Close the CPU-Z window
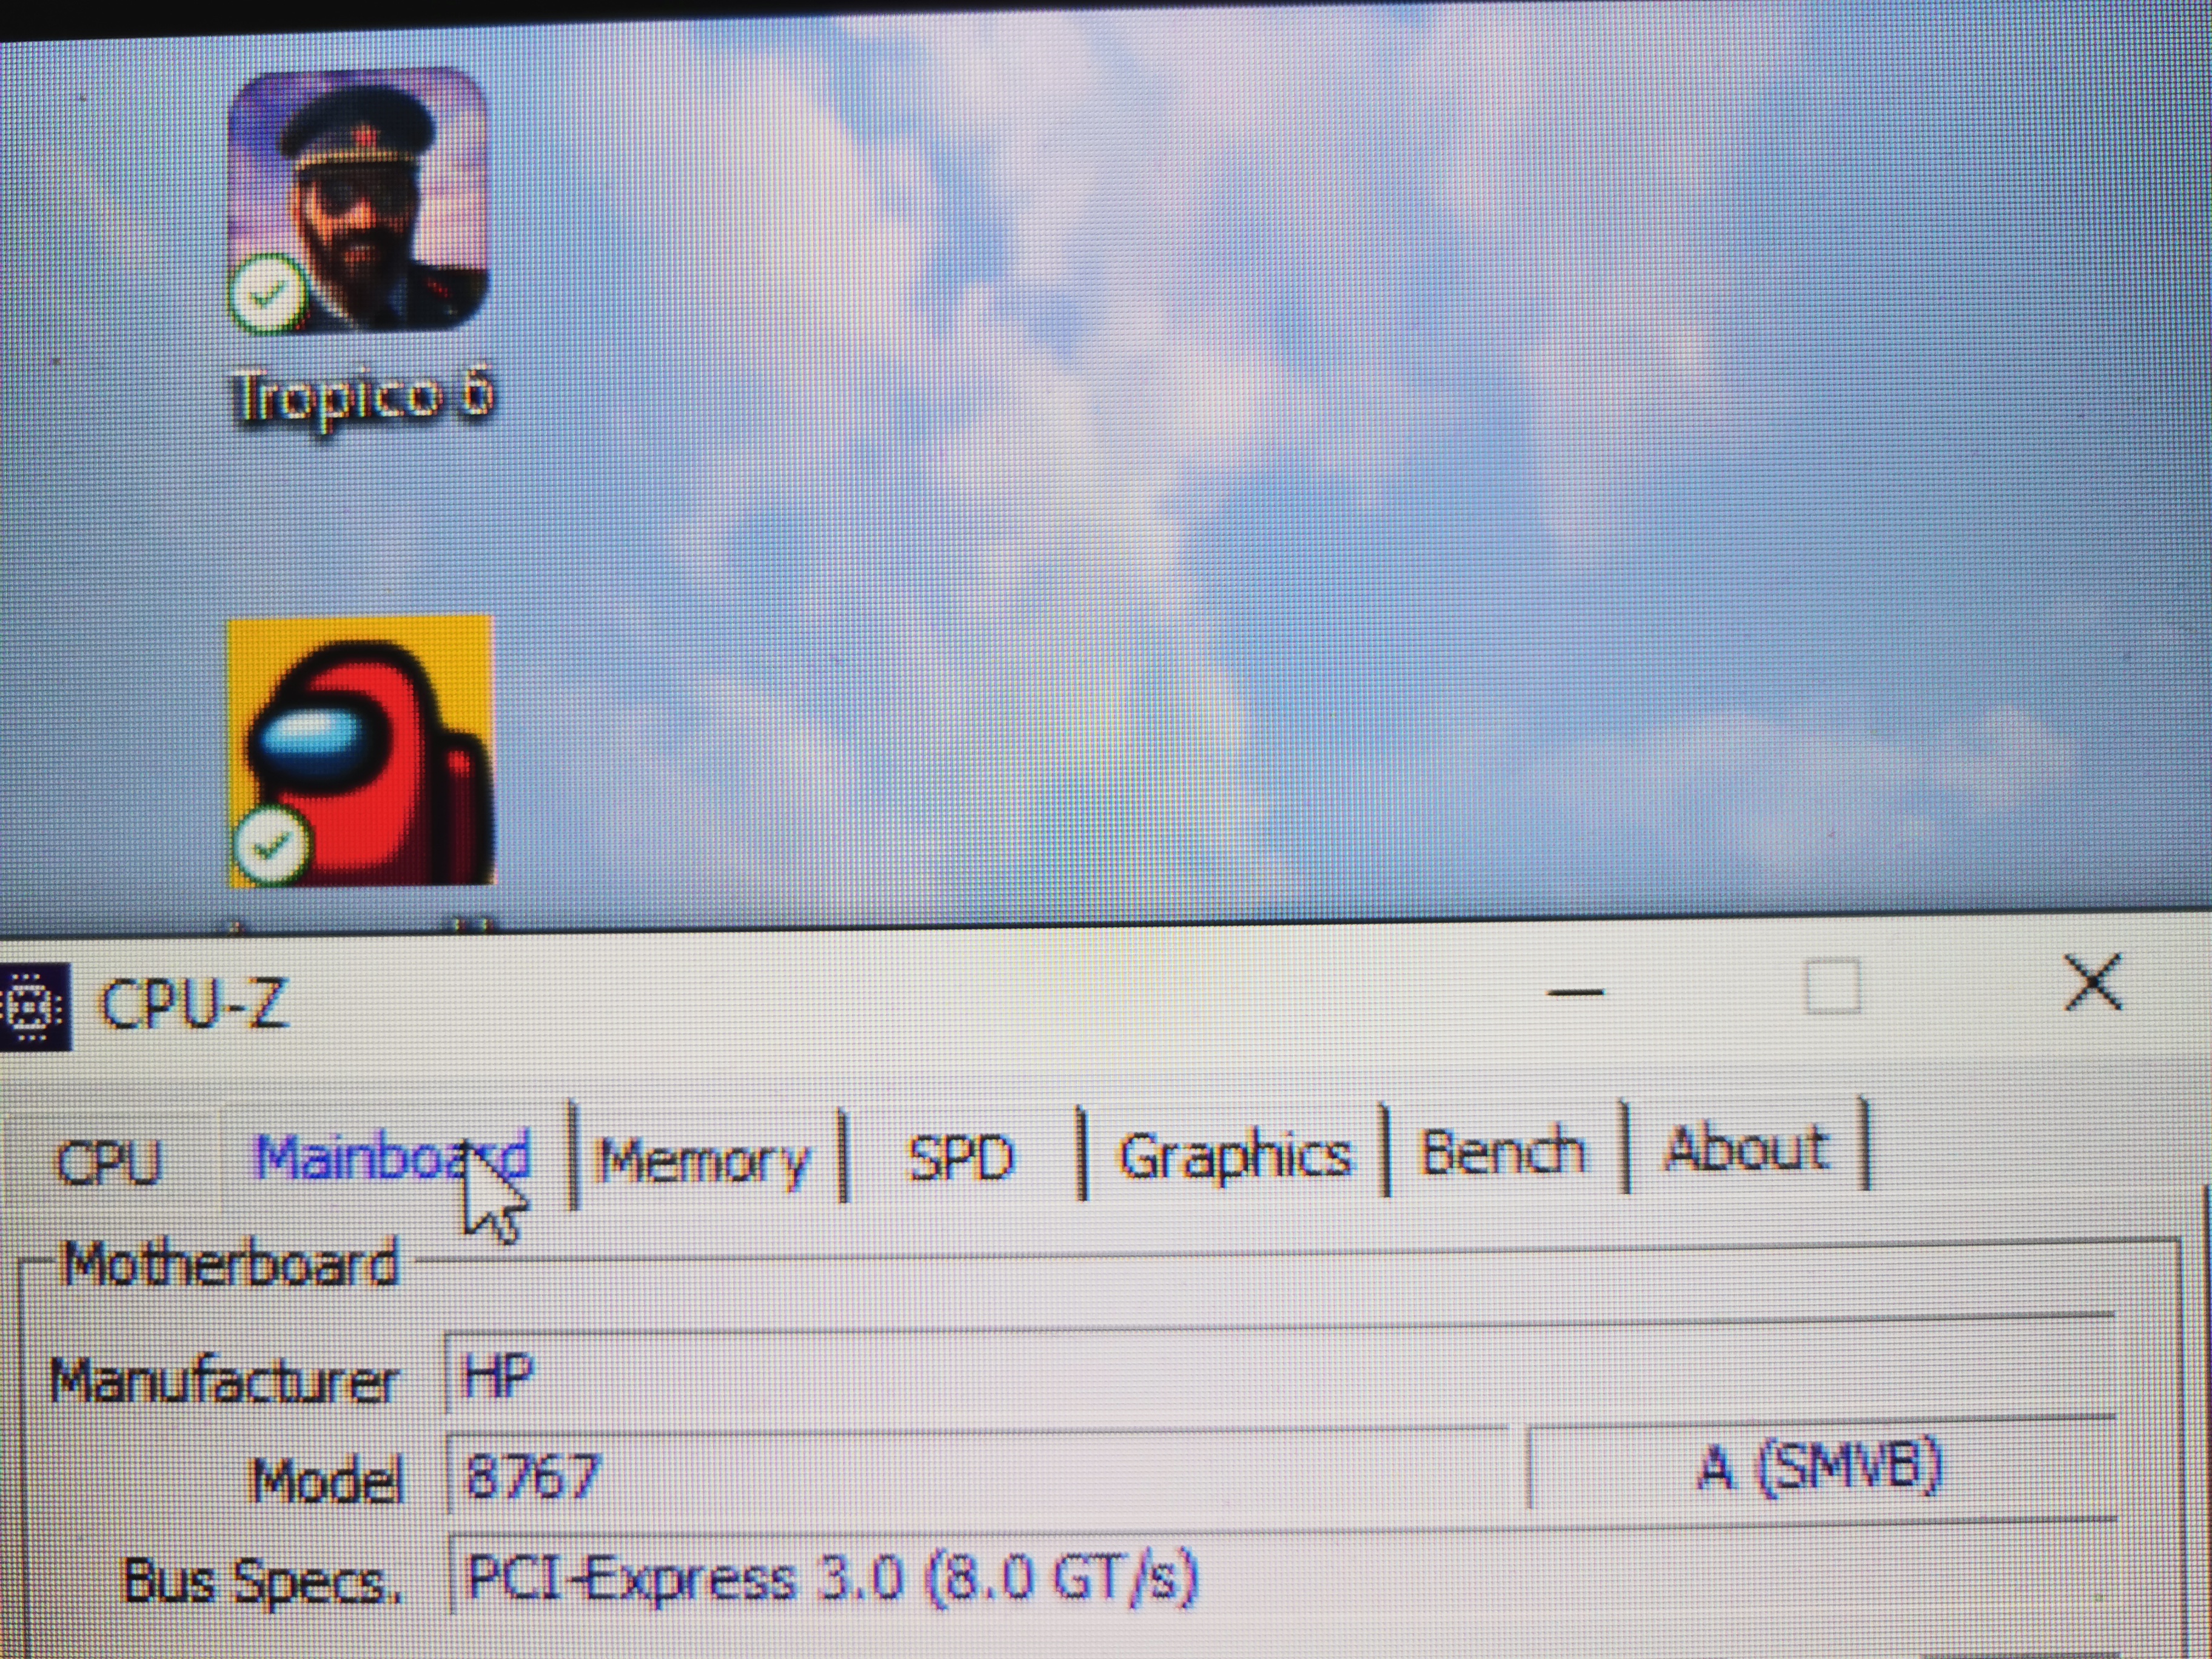Image resolution: width=2212 pixels, height=1659 pixels. (x=2092, y=982)
